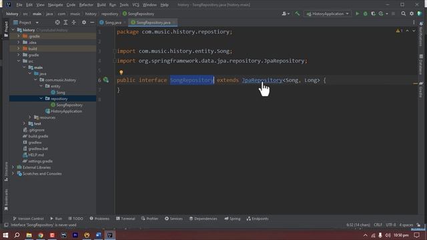The width and height of the screenshot is (427, 240).
Task: Hide the Project panel with minus icon
Action: (x=92, y=22)
